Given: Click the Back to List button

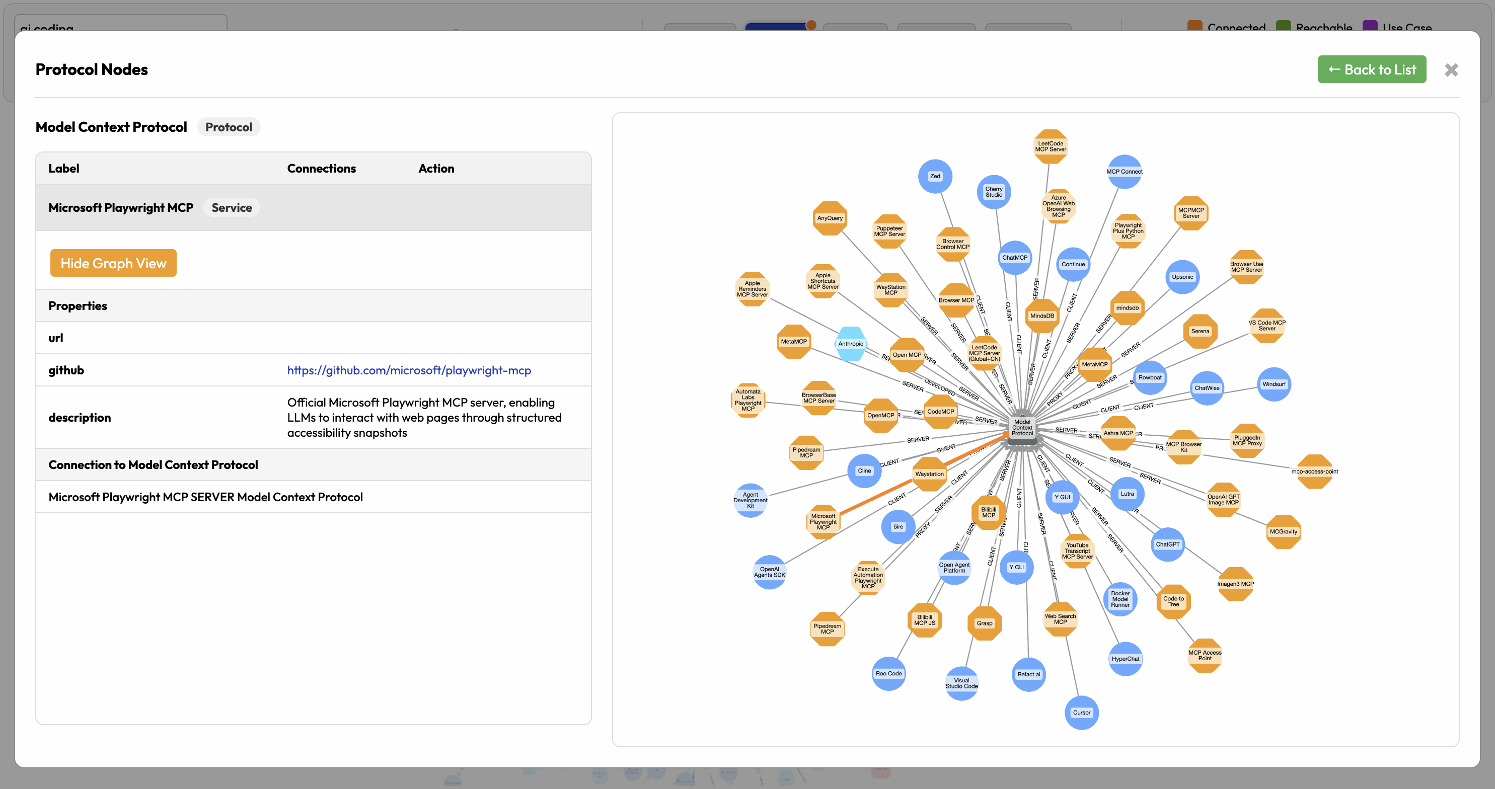Looking at the screenshot, I should (x=1371, y=69).
